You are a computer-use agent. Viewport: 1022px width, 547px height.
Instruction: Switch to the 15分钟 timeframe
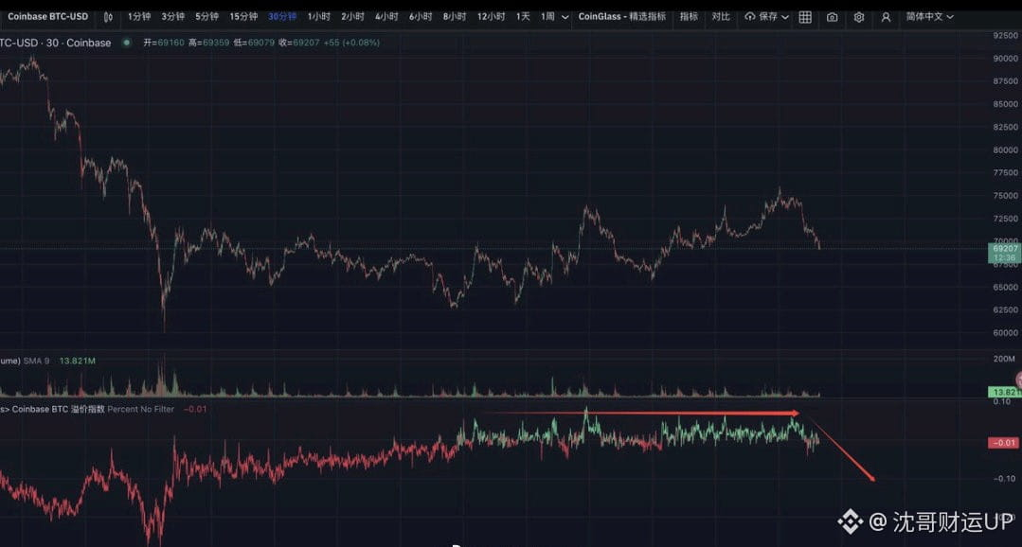tap(243, 17)
